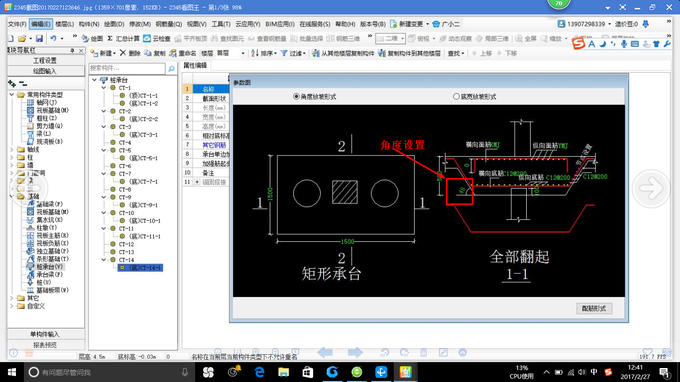Click the 重命名 rename button

click(183, 53)
